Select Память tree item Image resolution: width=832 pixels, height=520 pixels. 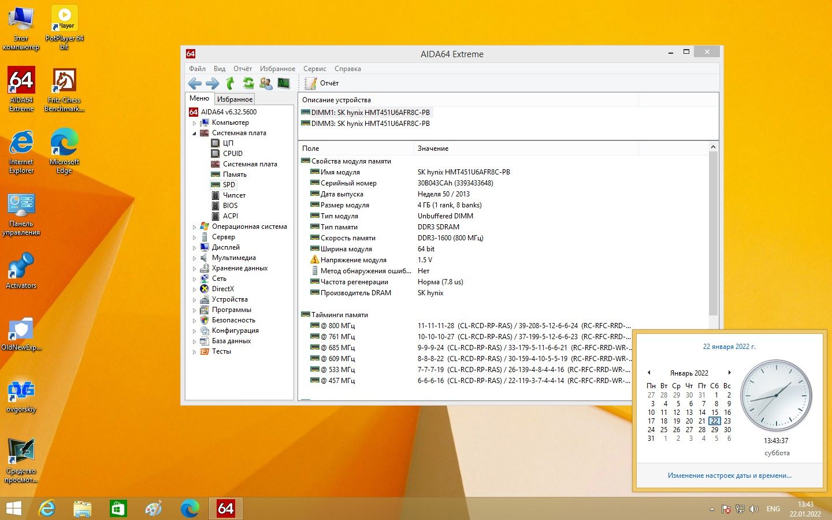[x=235, y=174]
